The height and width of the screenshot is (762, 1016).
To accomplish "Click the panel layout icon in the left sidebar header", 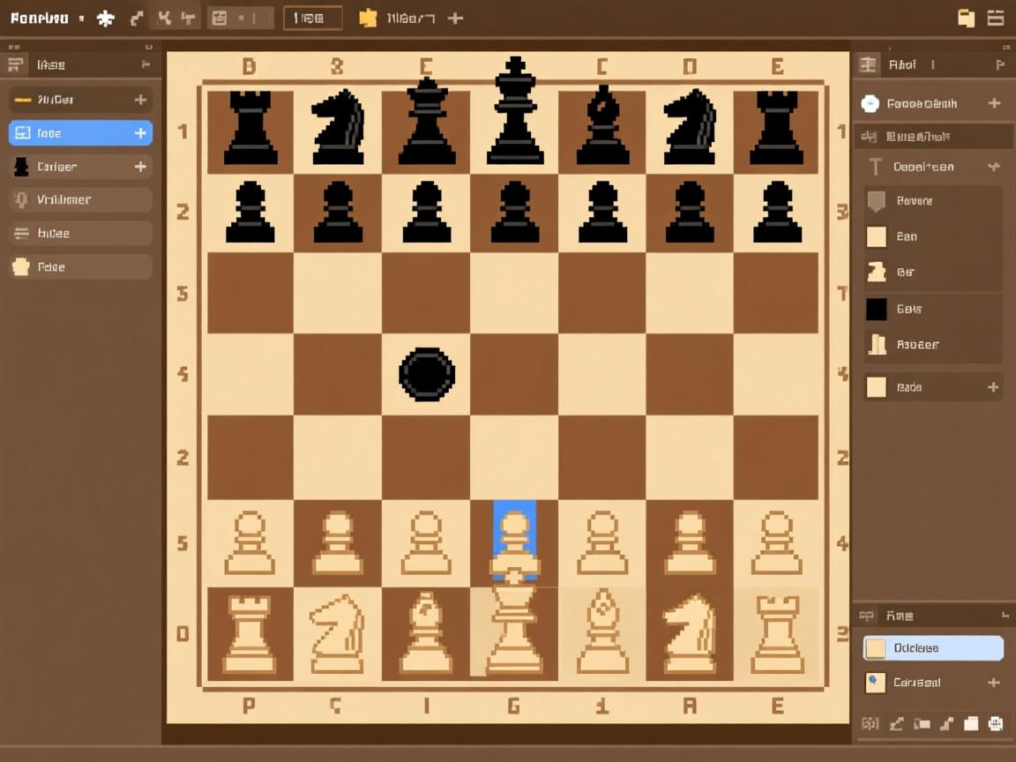I will [x=16, y=63].
